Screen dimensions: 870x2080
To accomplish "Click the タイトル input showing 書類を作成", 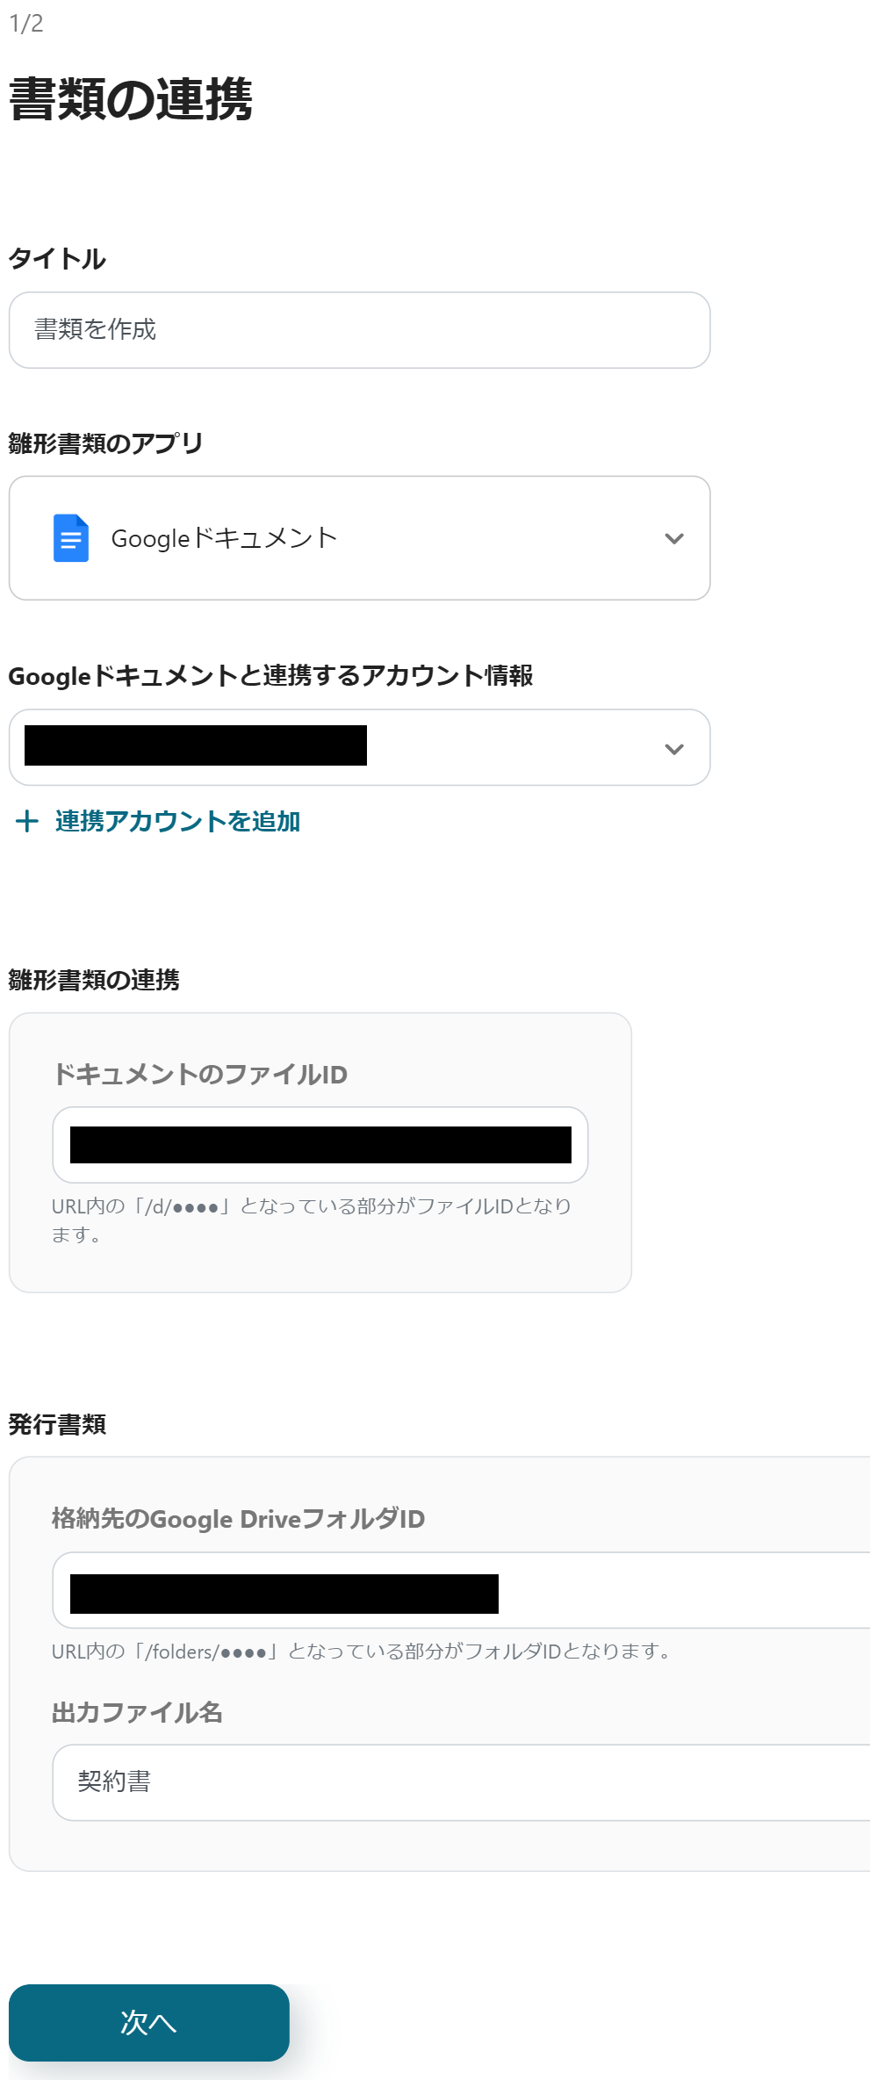I will [x=360, y=329].
